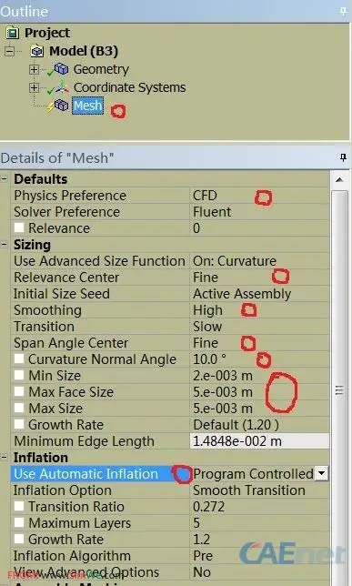Select the Initial Size Seed label

(62, 294)
